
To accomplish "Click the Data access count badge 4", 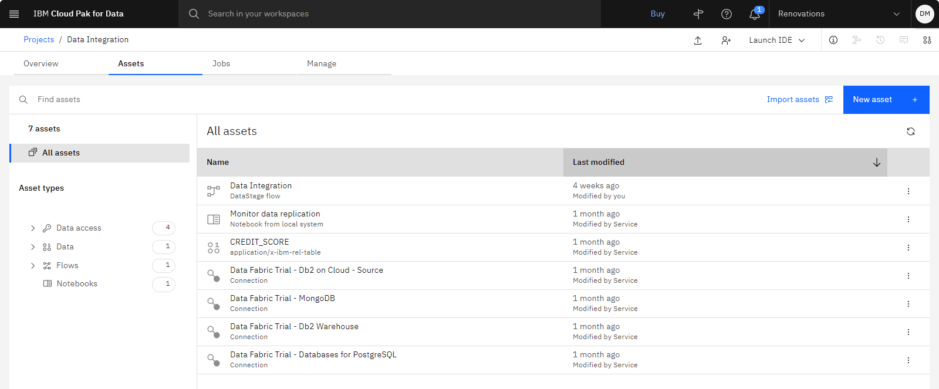I will 164,228.
